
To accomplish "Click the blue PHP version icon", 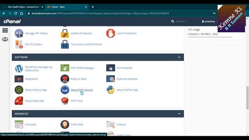I will point(65,90).
